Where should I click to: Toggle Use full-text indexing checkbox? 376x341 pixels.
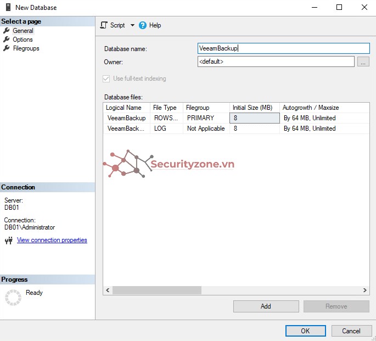[x=106, y=79]
